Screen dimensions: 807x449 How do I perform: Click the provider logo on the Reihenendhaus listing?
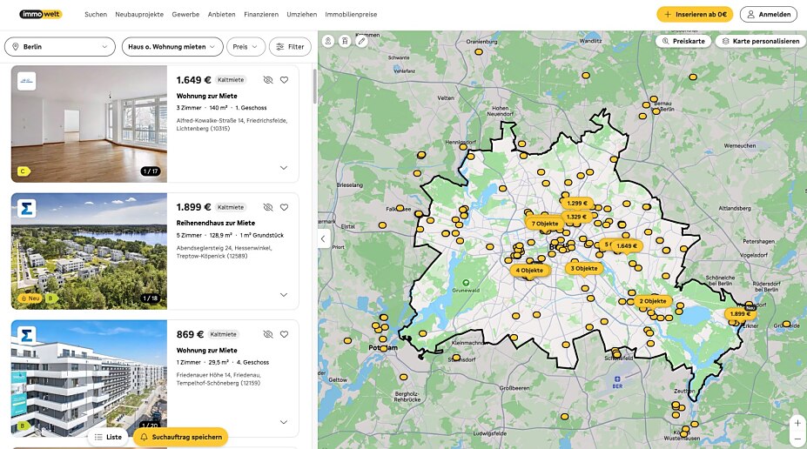click(x=27, y=208)
